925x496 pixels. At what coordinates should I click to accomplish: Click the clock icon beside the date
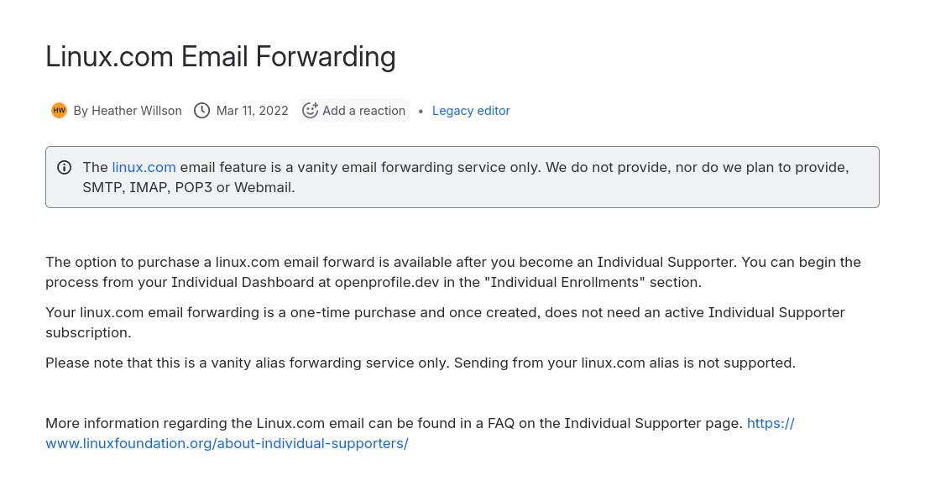201,110
